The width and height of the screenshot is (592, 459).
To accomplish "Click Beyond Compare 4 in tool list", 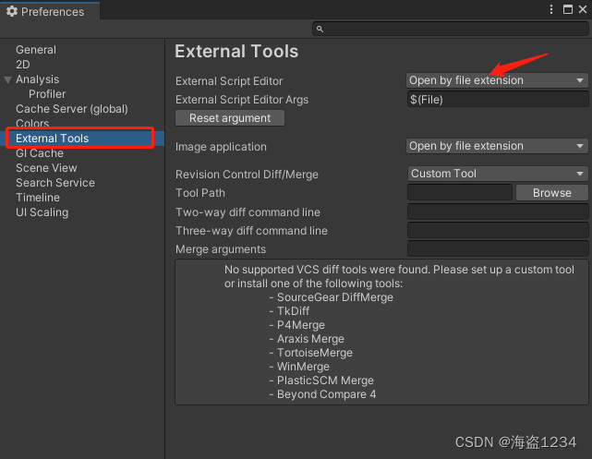I will (x=327, y=394).
